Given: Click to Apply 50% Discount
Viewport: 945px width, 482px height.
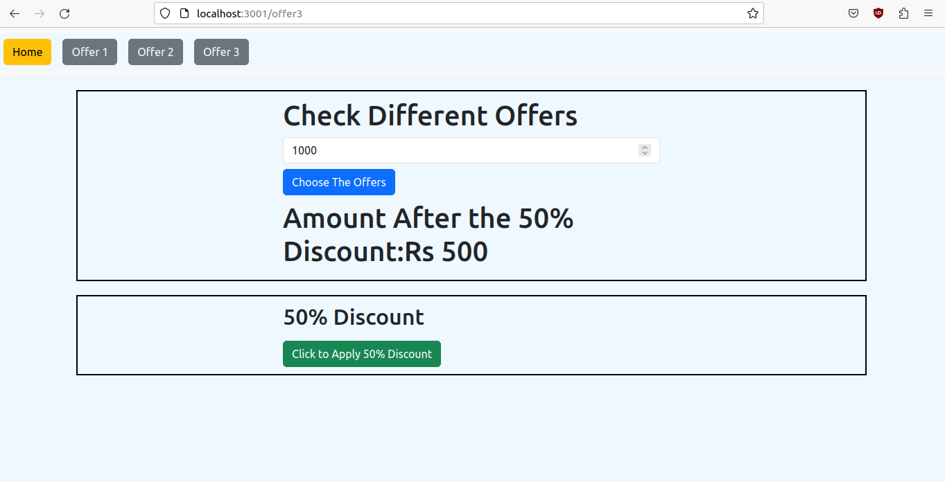Looking at the screenshot, I should pos(361,354).
